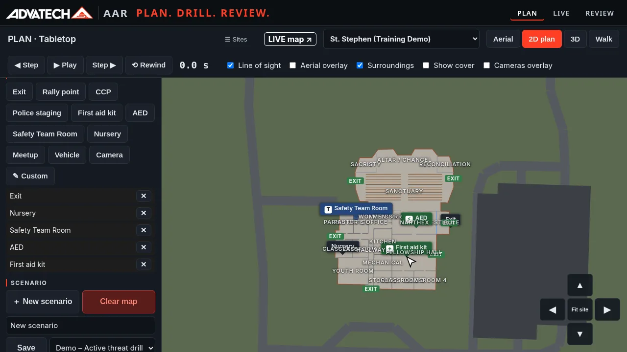
Task: Enable the Show cover checkbox
Action: click(x=426, y=66)
